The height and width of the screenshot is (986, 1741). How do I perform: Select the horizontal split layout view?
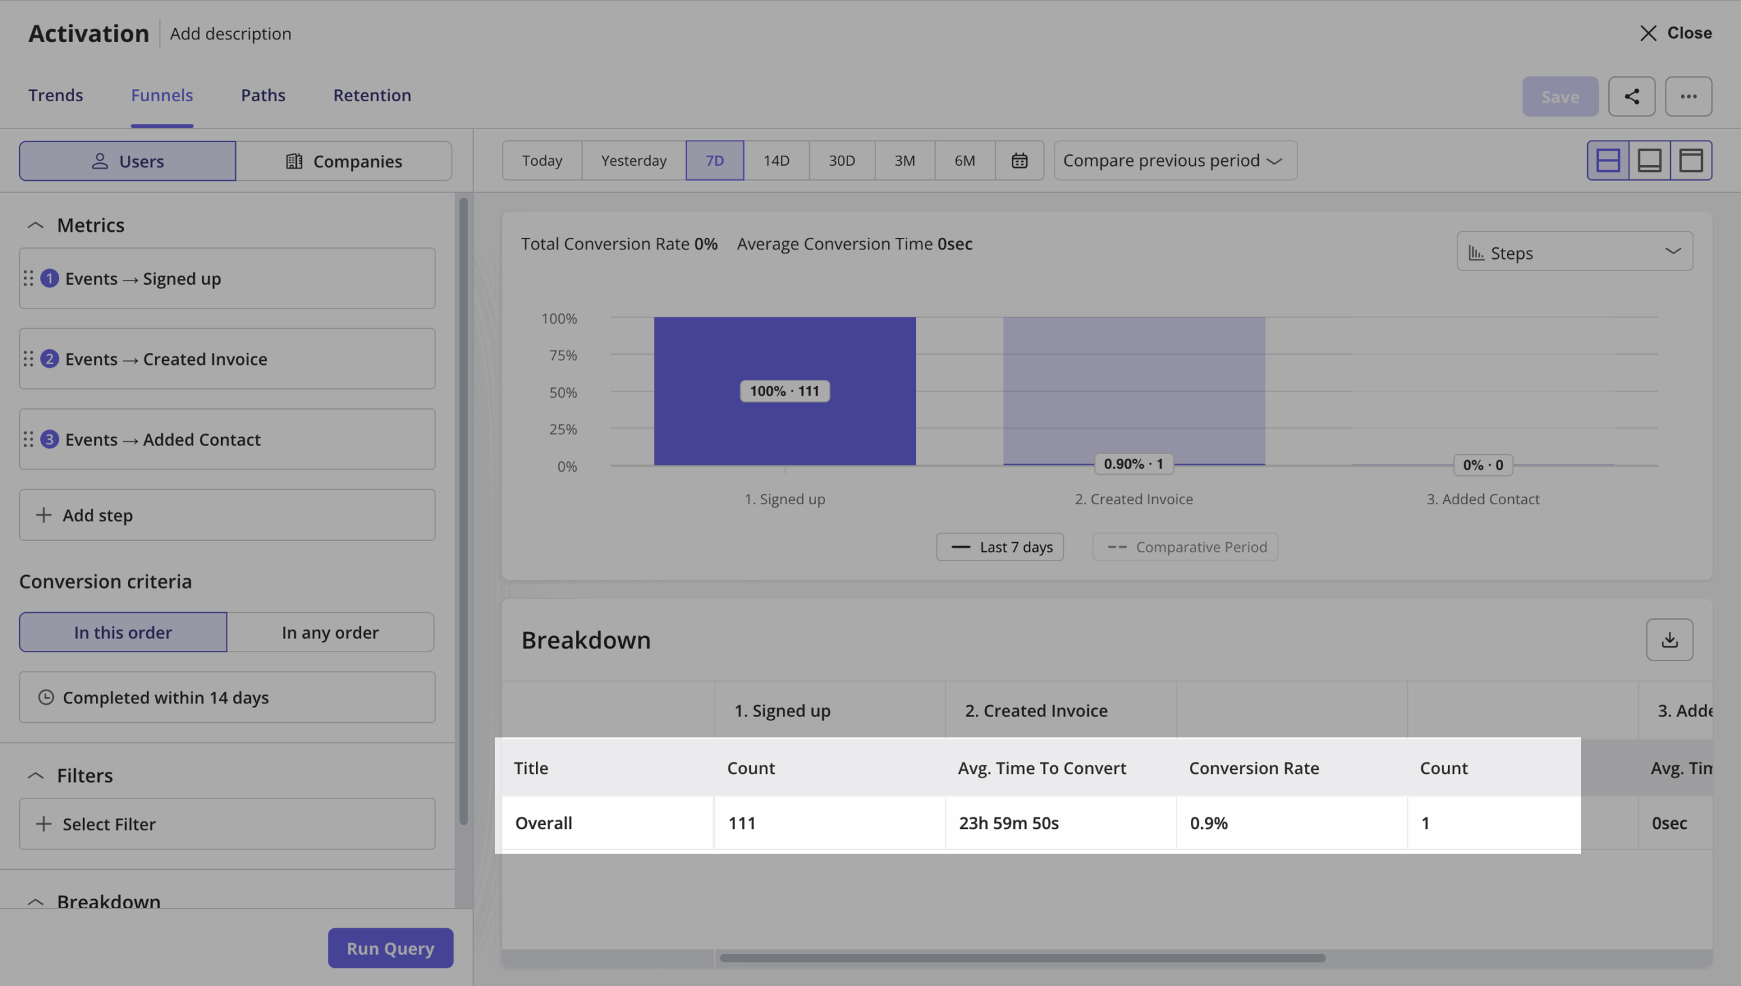[x=1608, y=160]
